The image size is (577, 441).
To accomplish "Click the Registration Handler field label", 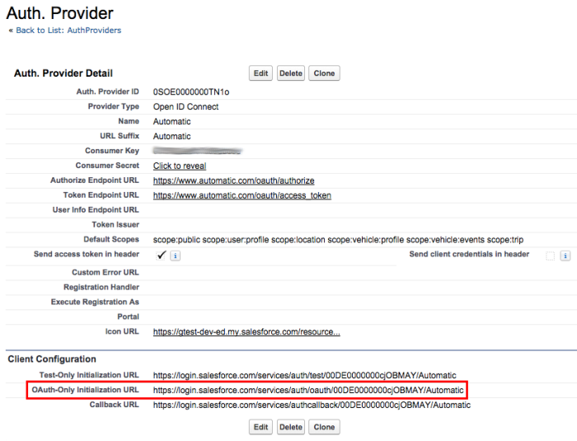I will [x=101, y=287].
